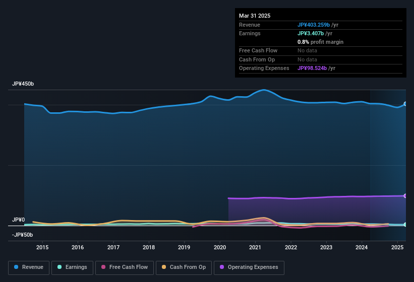Click the -JP¥50b y-axis label

click(23, 235)
